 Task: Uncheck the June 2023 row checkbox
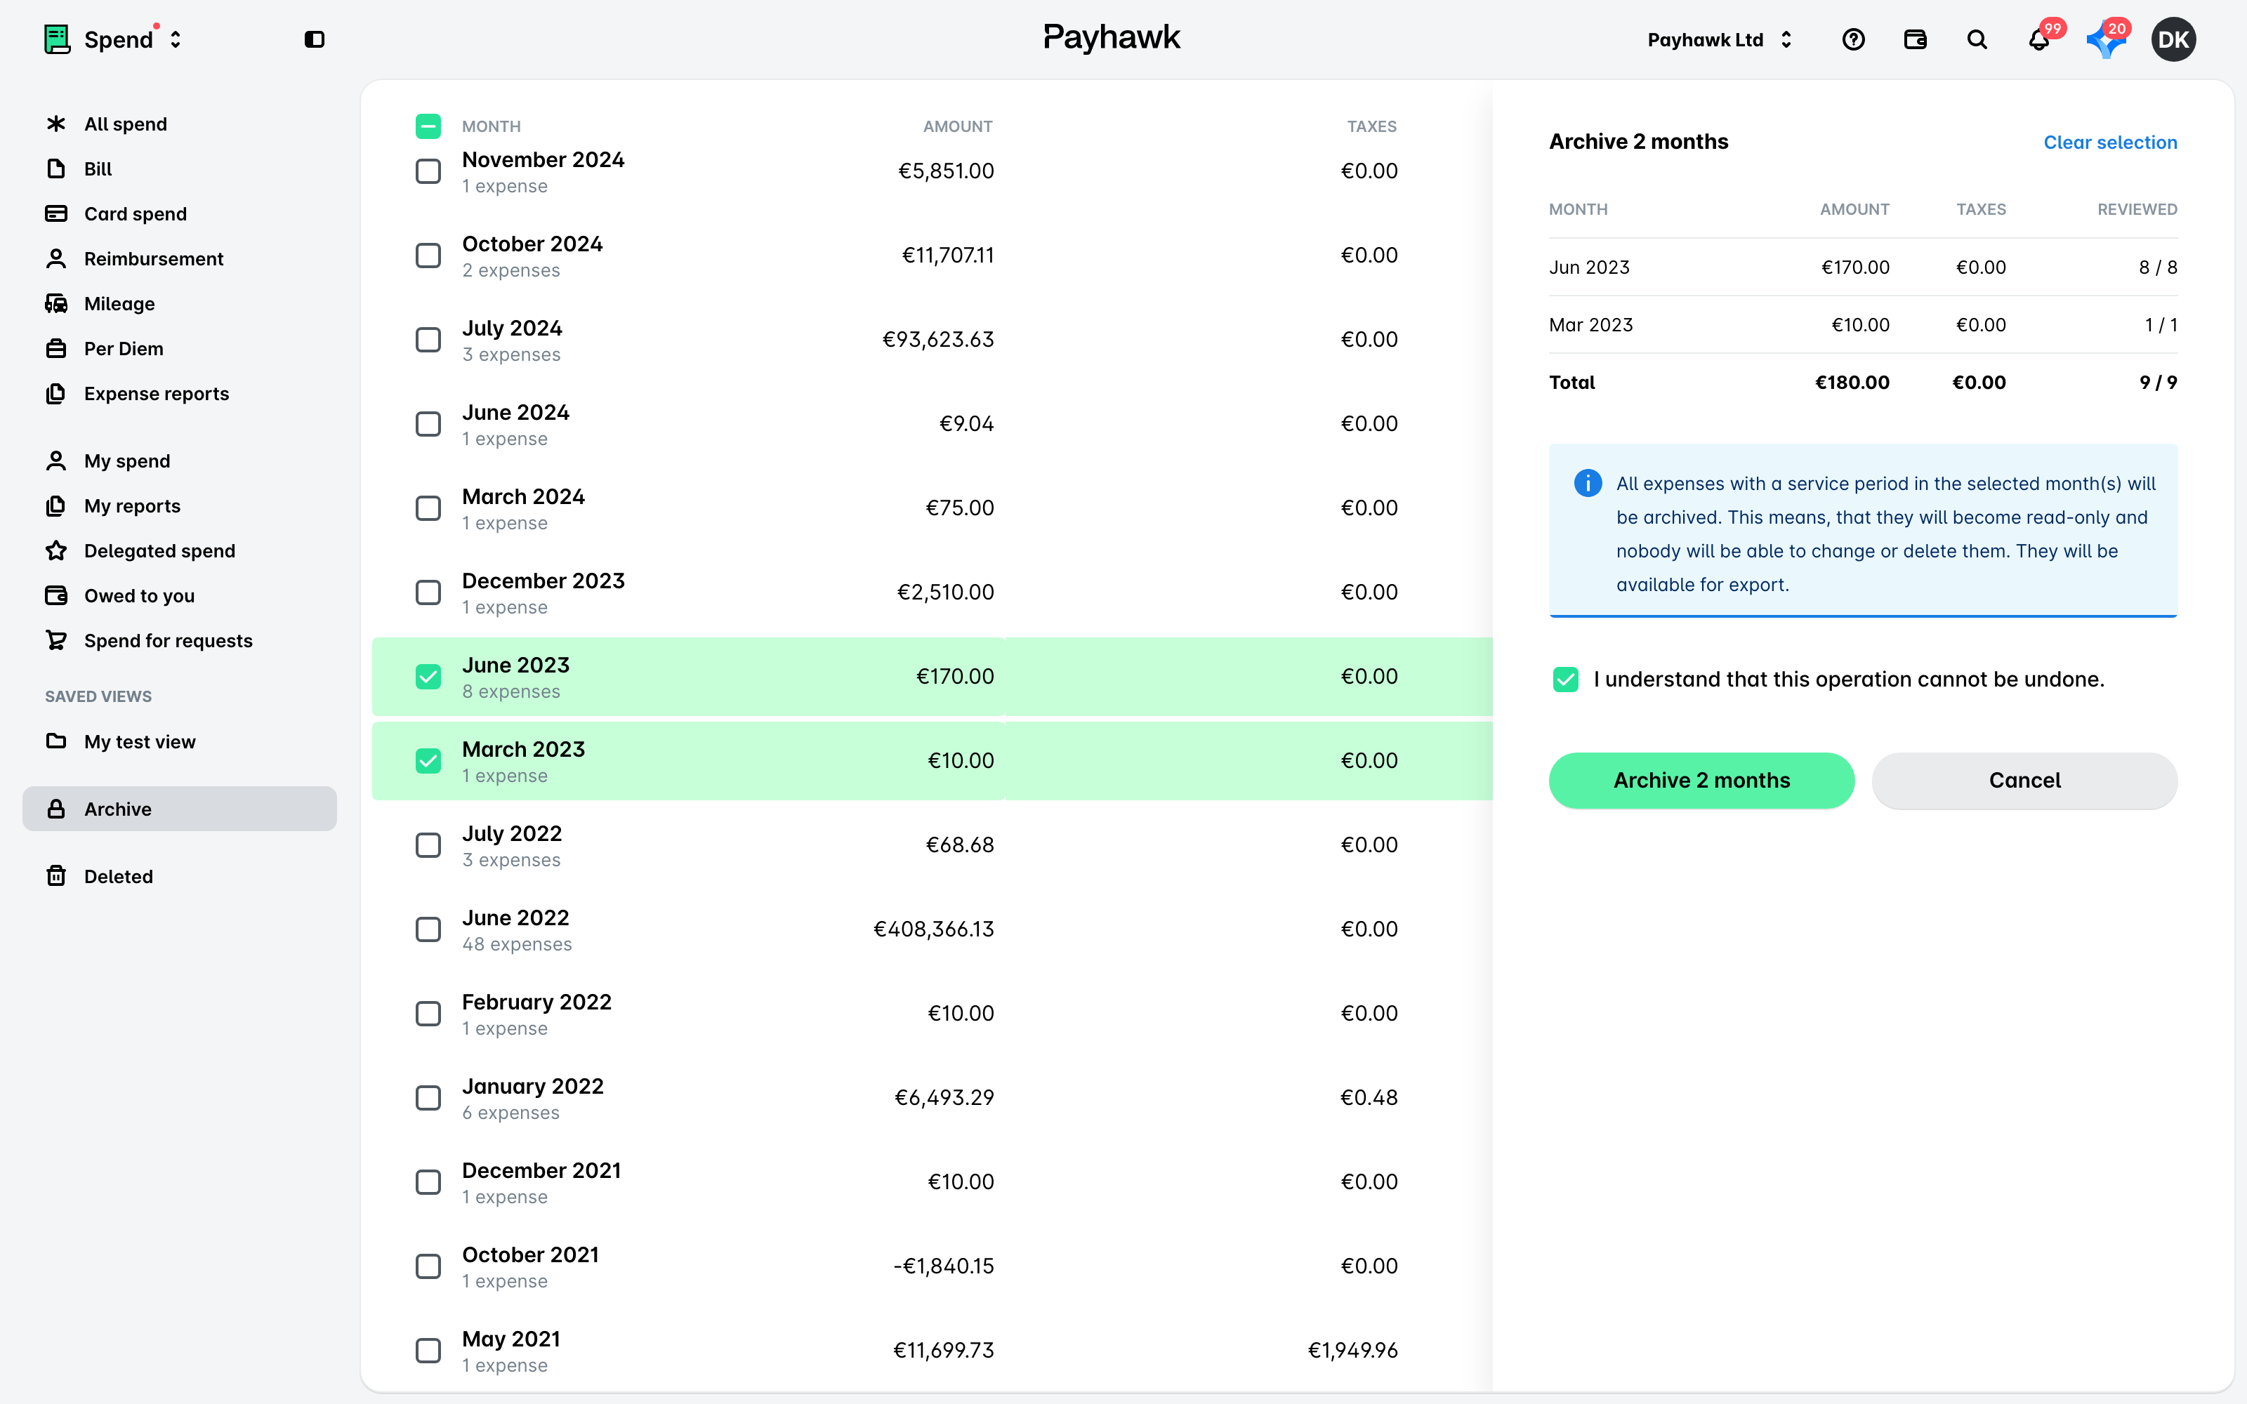tap(428, 677)
